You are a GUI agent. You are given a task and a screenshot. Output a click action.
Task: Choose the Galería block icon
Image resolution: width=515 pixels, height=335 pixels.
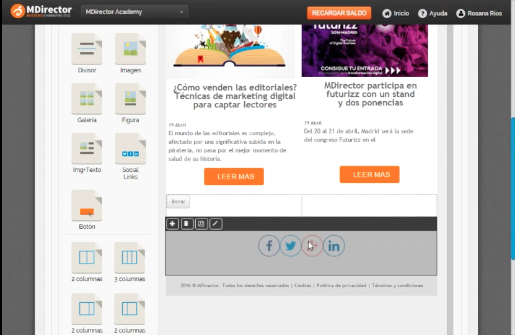(x=87, y=99)
